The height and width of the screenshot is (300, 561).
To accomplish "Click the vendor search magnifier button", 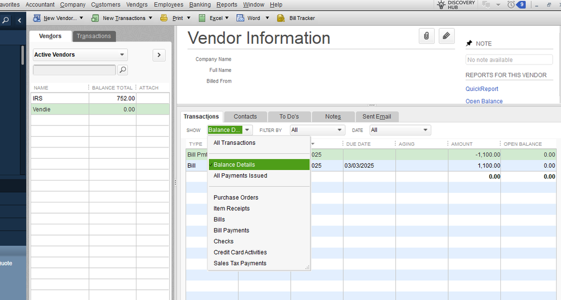I will (123, 70).
